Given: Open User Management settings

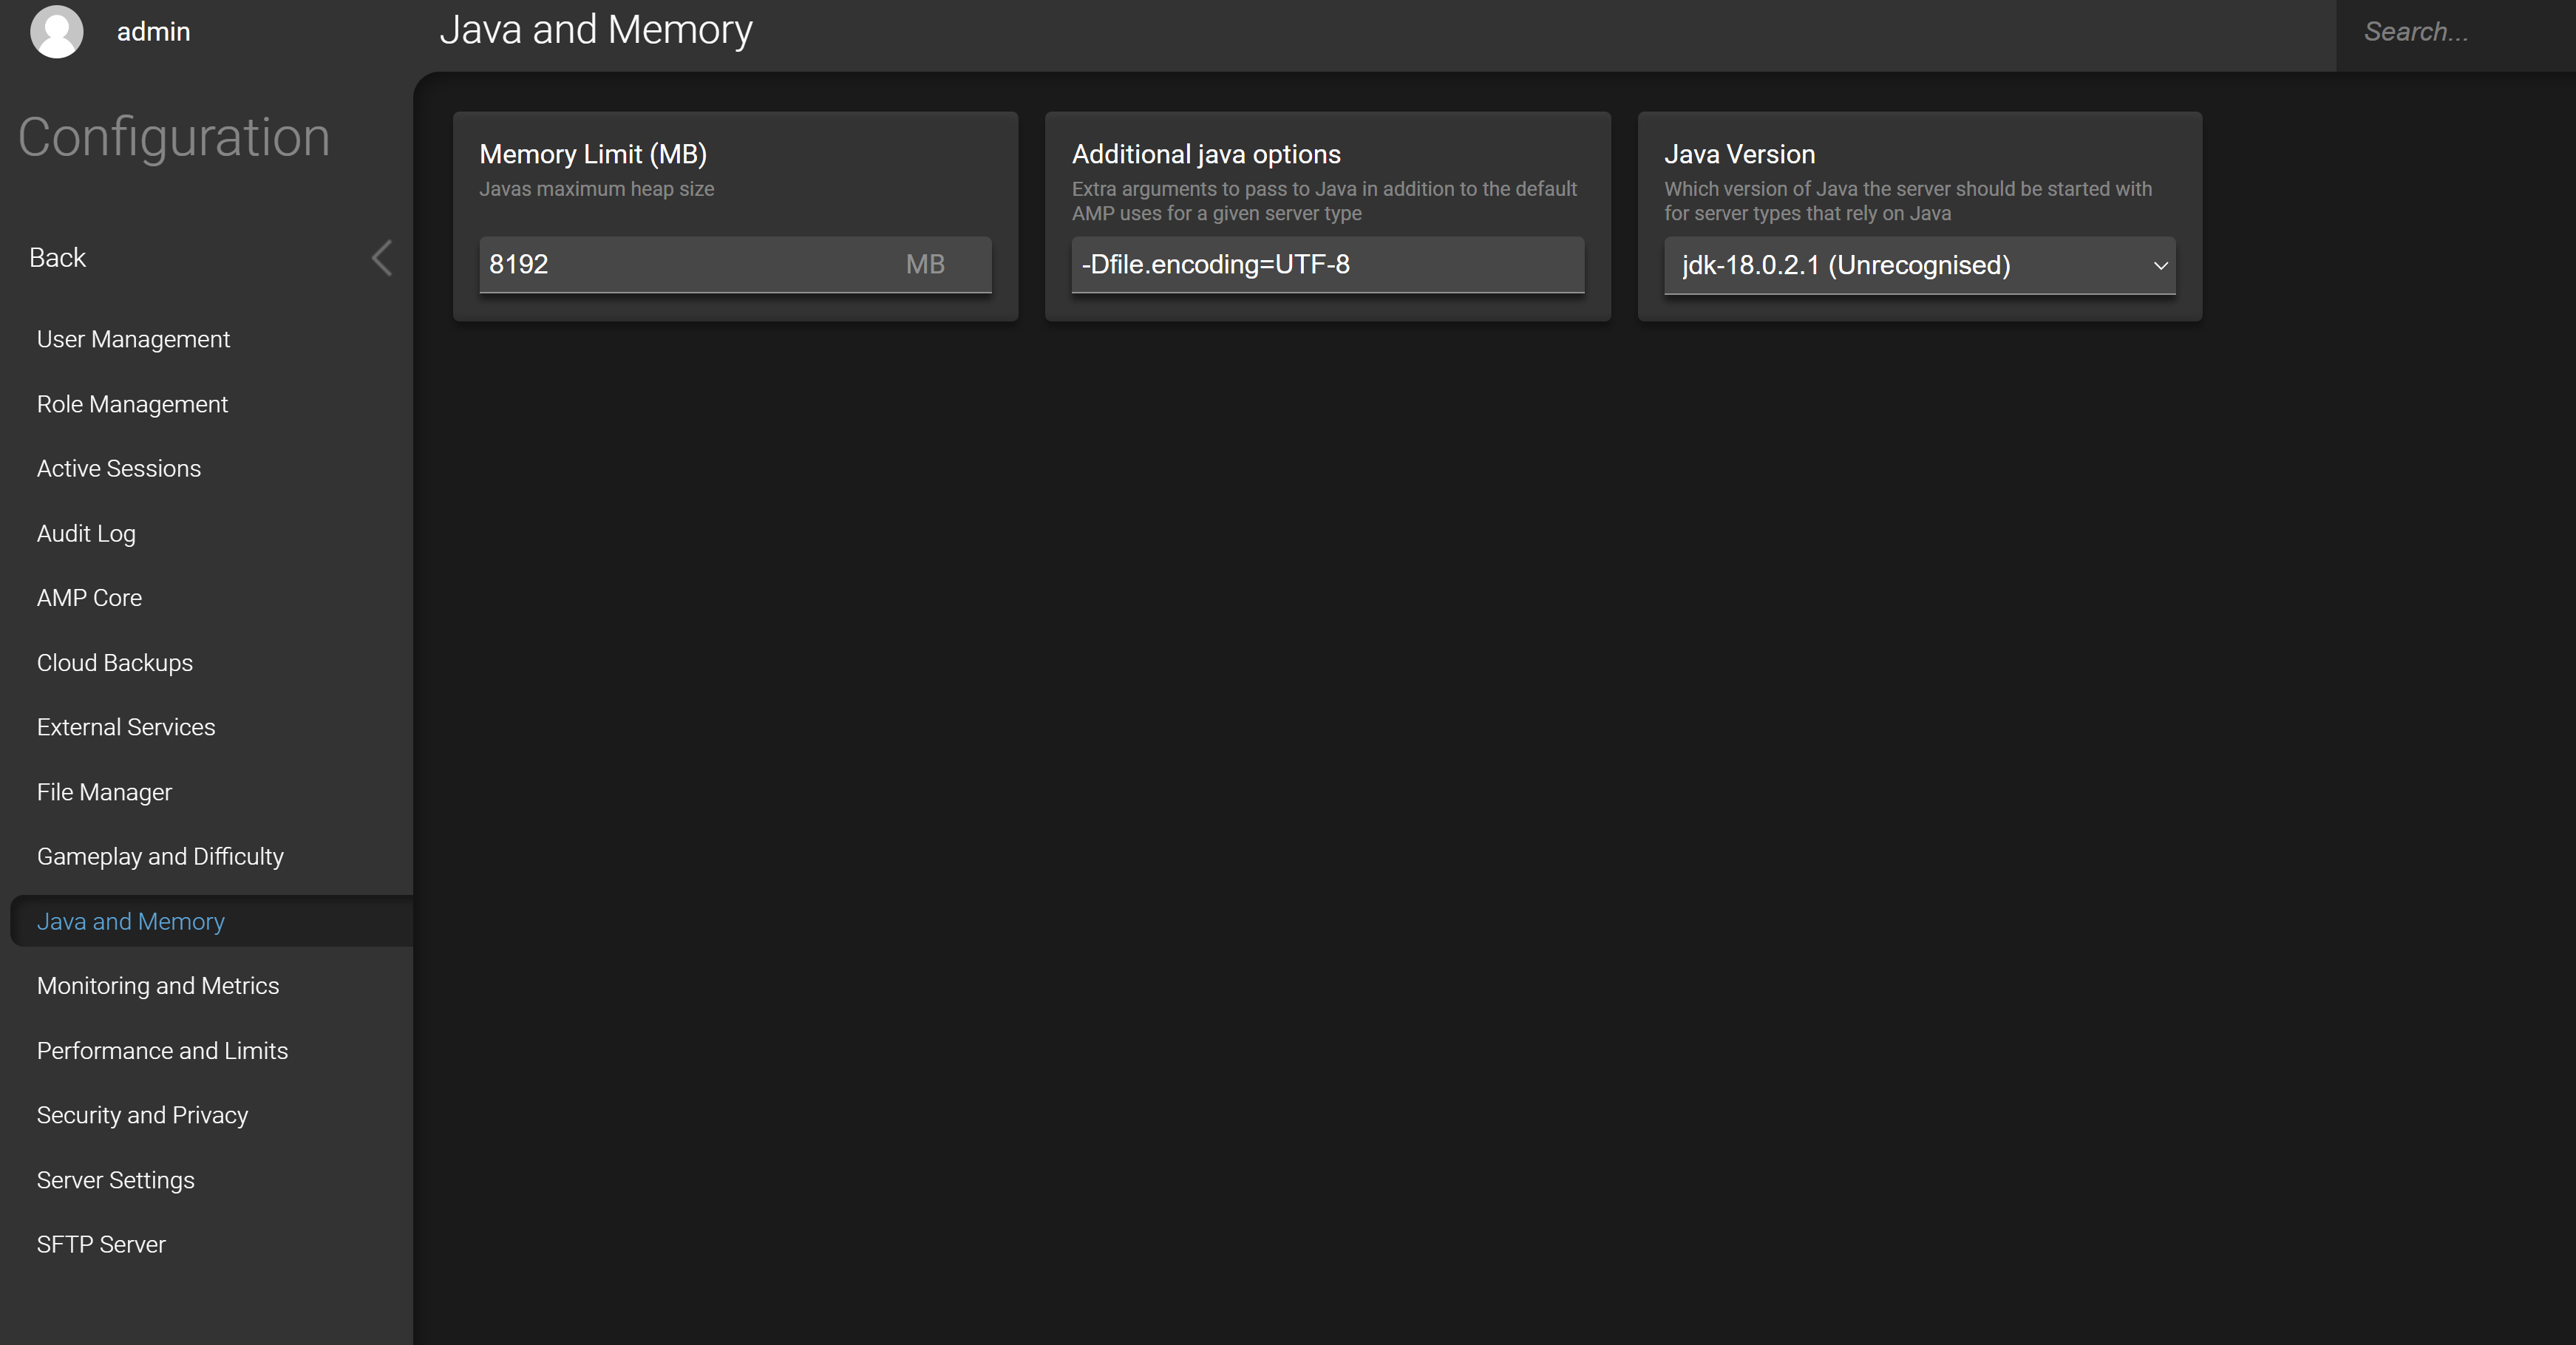Looking at the screenshot, I should 133,339.
